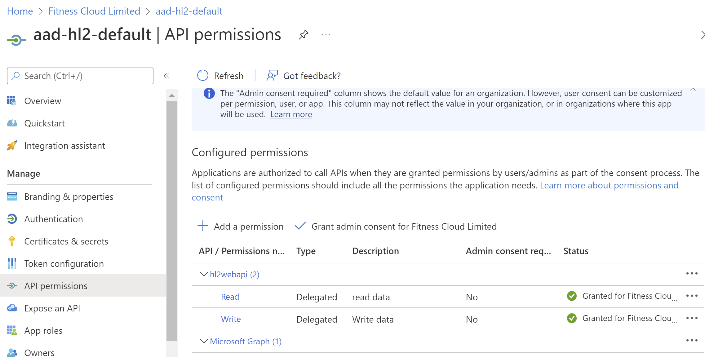Grant admin consent for Fitness Cloud Limited
The width and height of the screenshot is (705, 357).
pyautogui.click(x=396, y=226)
